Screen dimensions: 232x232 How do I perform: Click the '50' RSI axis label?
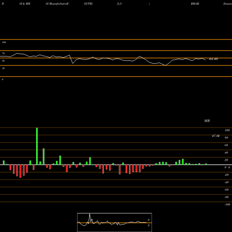[x=3, y=61]
